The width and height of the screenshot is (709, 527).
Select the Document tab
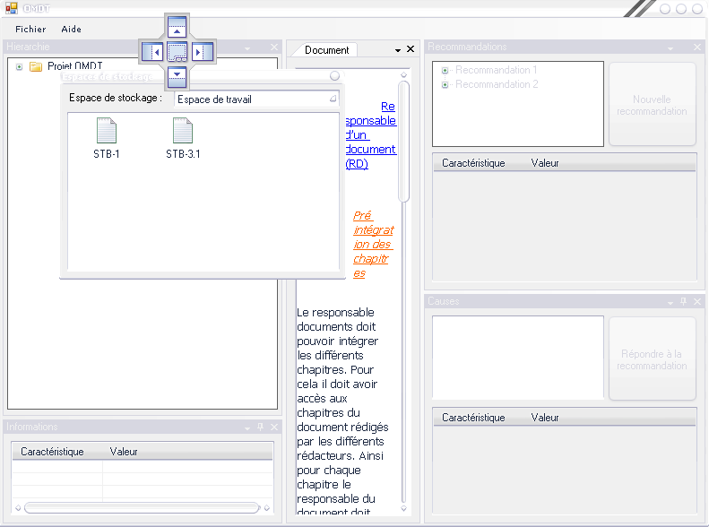(x=326, y=50)
